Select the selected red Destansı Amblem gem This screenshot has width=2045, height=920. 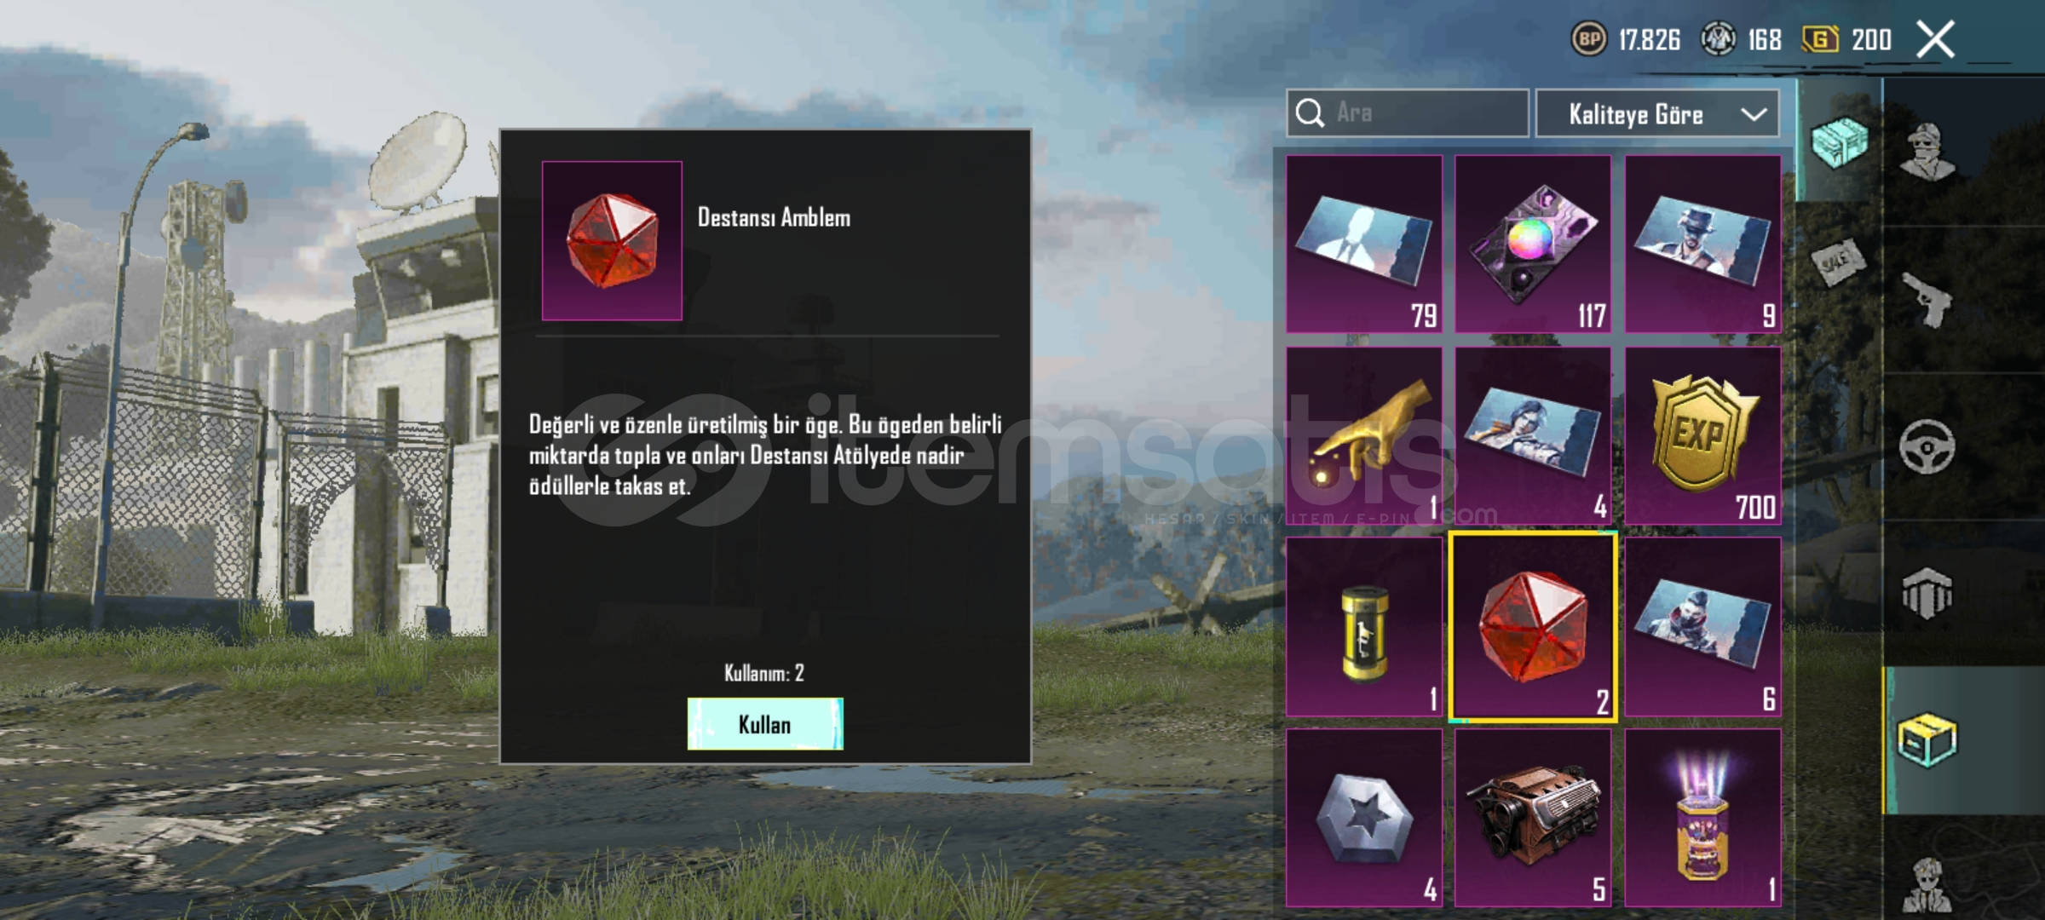click(x=1533, y=627)
